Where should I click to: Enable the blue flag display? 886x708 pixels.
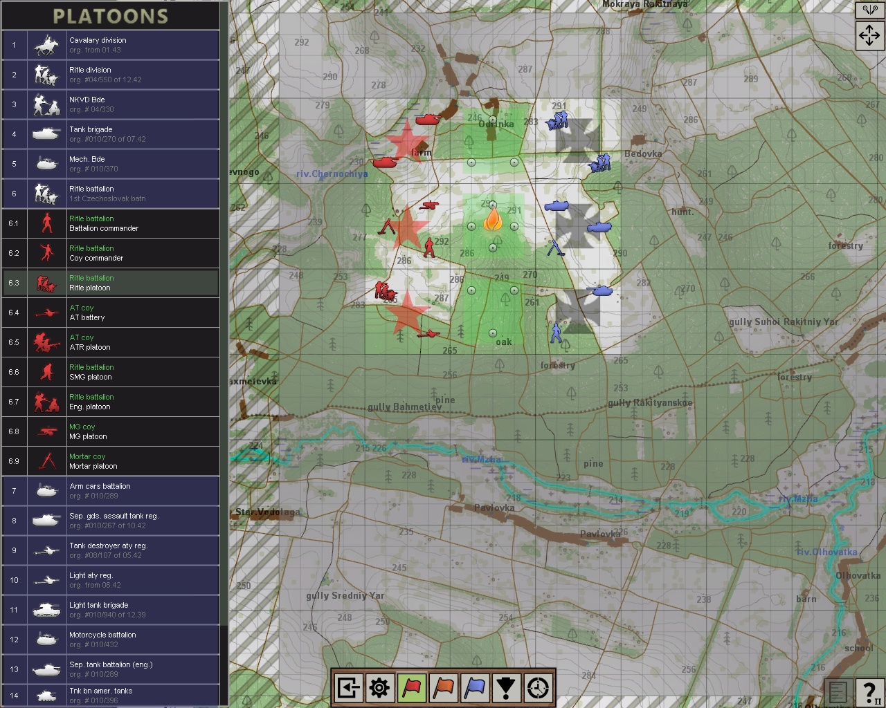pos(475,687)
